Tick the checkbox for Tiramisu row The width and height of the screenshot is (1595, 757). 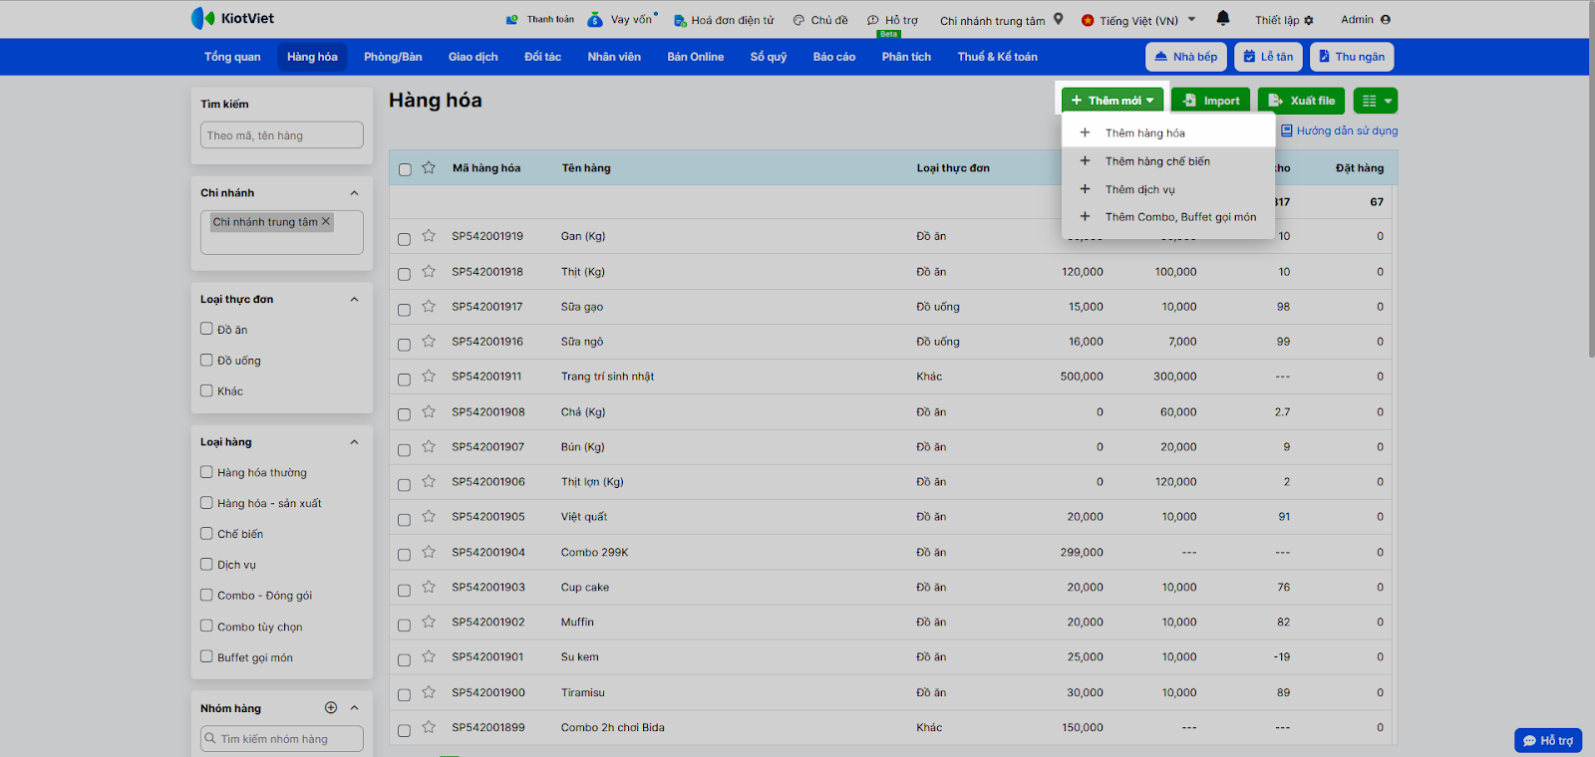(405, 695)
